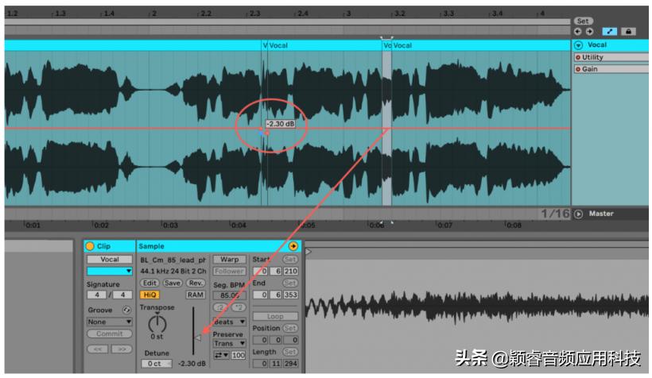Click the double tempo *2 button
The height and width of the screenshot is (378, 652).
click(x=239, y=307)
